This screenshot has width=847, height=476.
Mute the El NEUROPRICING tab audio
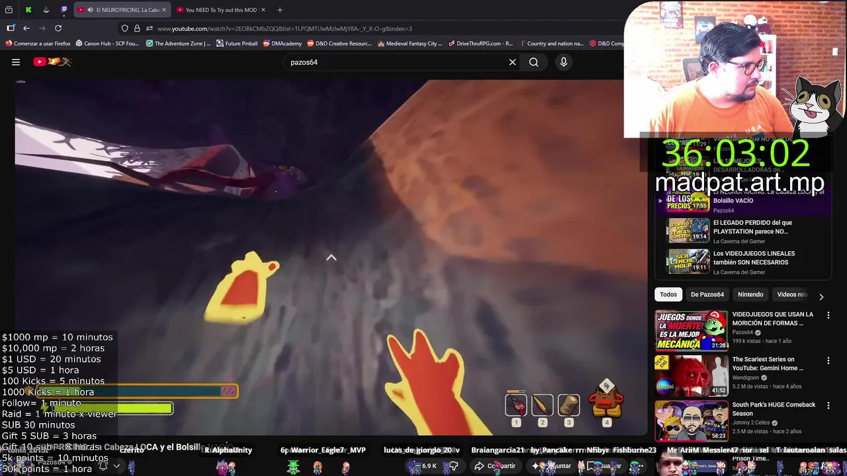click(90, 10)
